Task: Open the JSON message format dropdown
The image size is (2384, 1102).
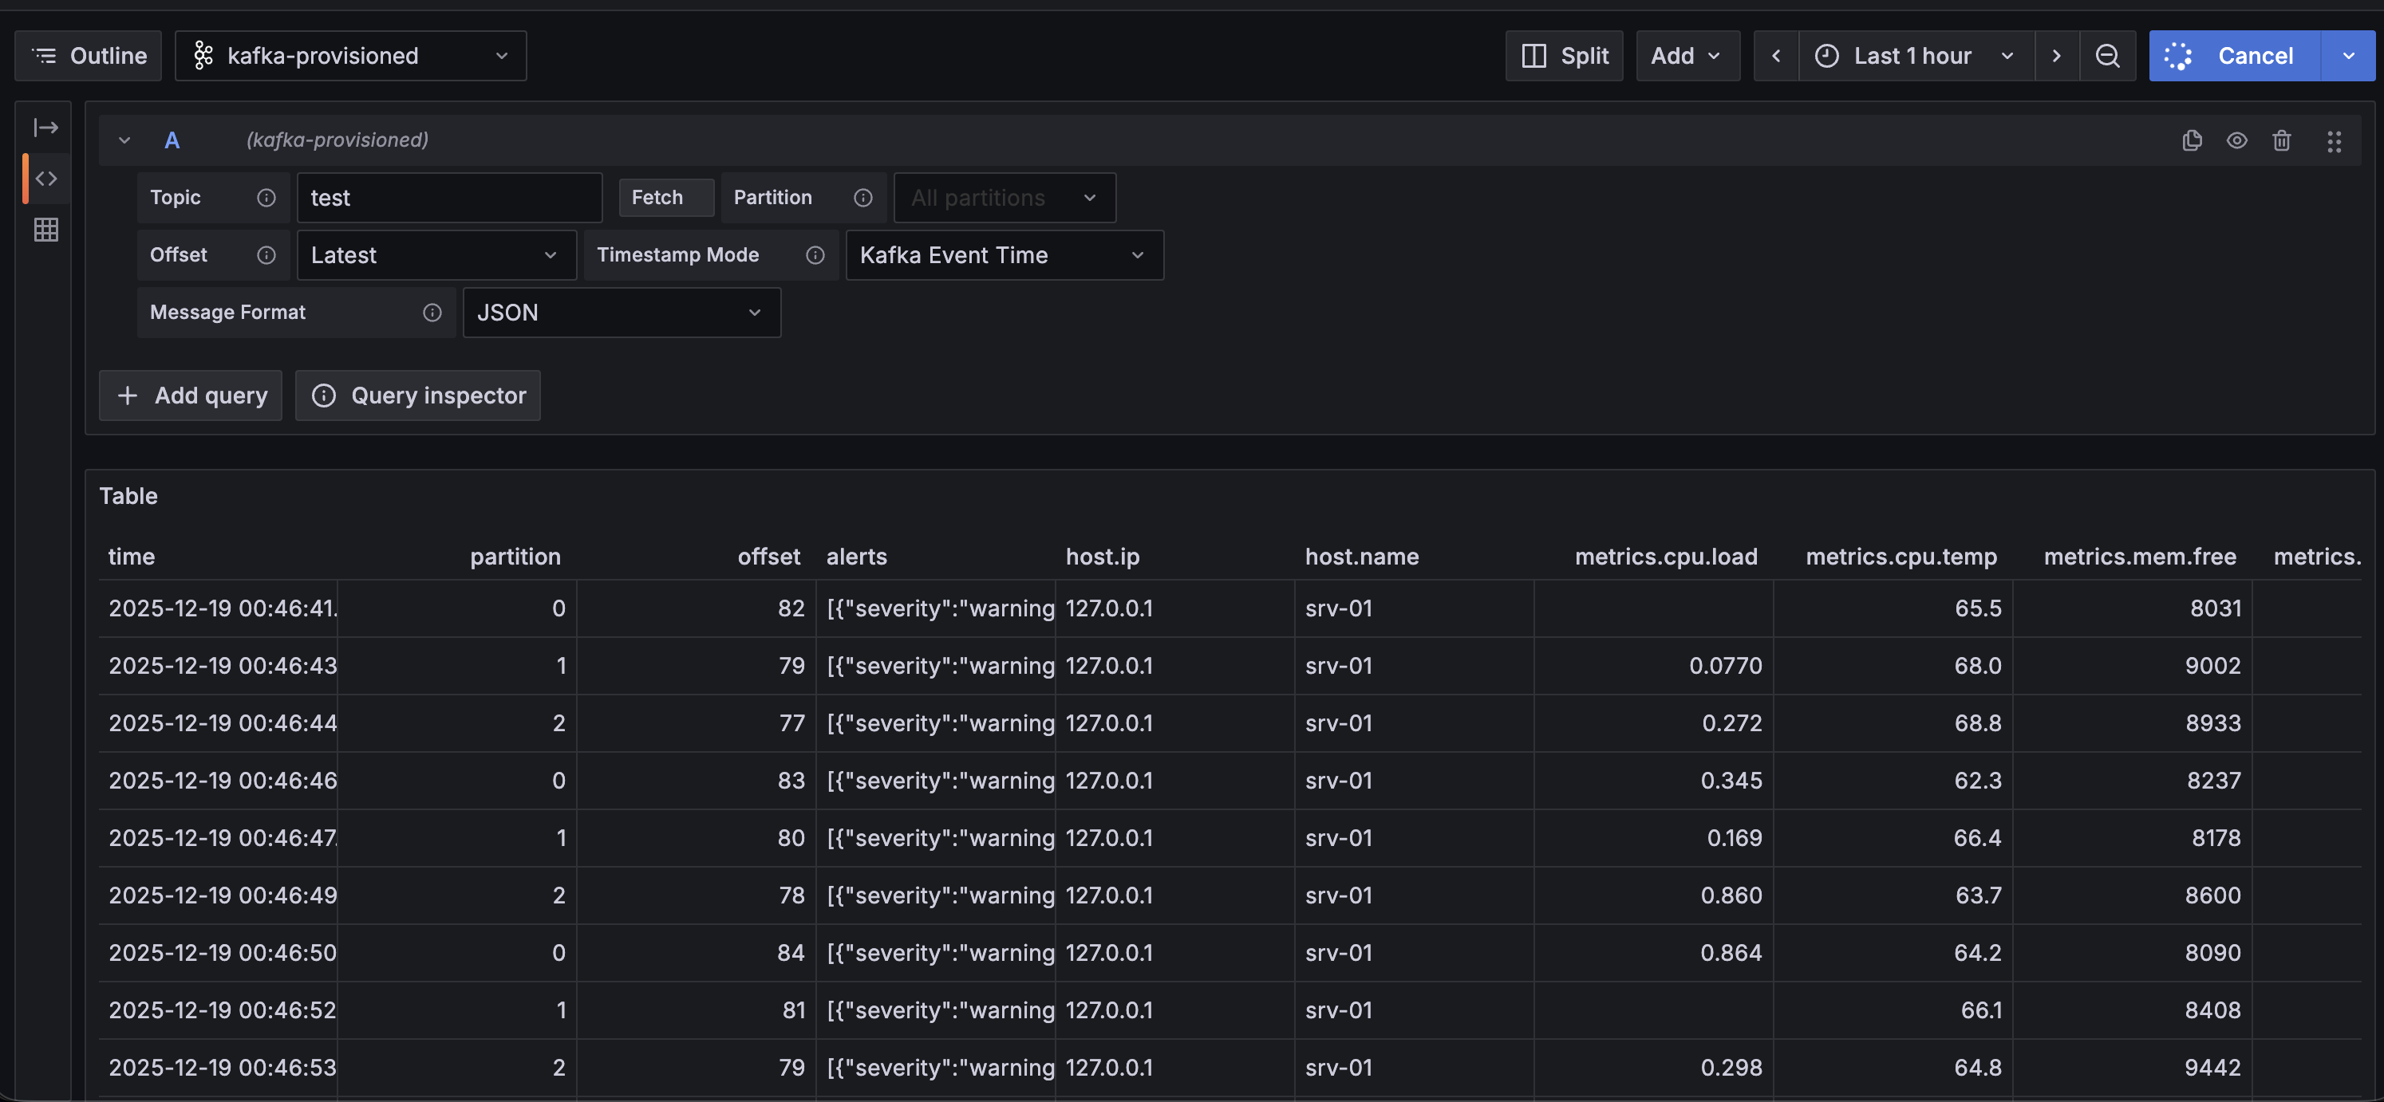Action: (621, 312)
